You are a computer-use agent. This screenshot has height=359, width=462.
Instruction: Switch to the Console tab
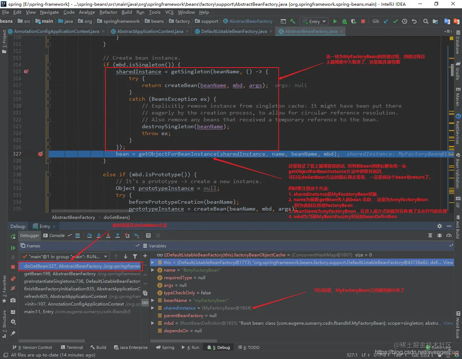click(57, 235)
